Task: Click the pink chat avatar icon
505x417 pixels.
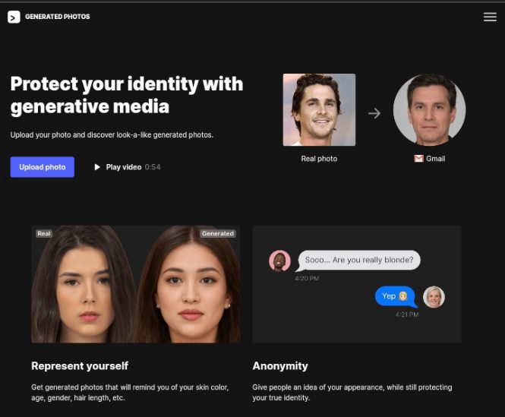Action: pyautogui.click(x=279, y=261)
